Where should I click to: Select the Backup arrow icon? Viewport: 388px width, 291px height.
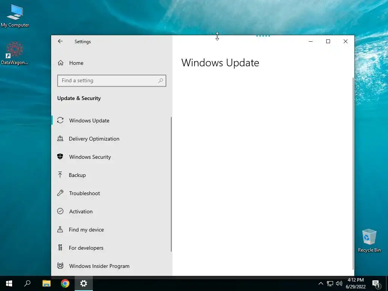tap(60, 175)
